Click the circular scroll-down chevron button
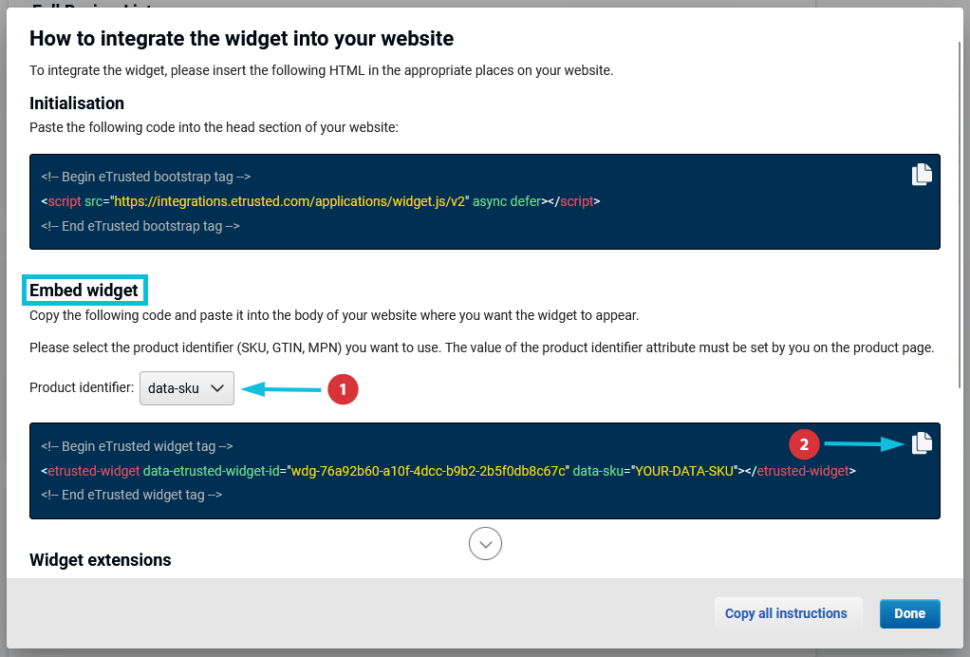Screen dimensions: 970x657 click(486, 544)
